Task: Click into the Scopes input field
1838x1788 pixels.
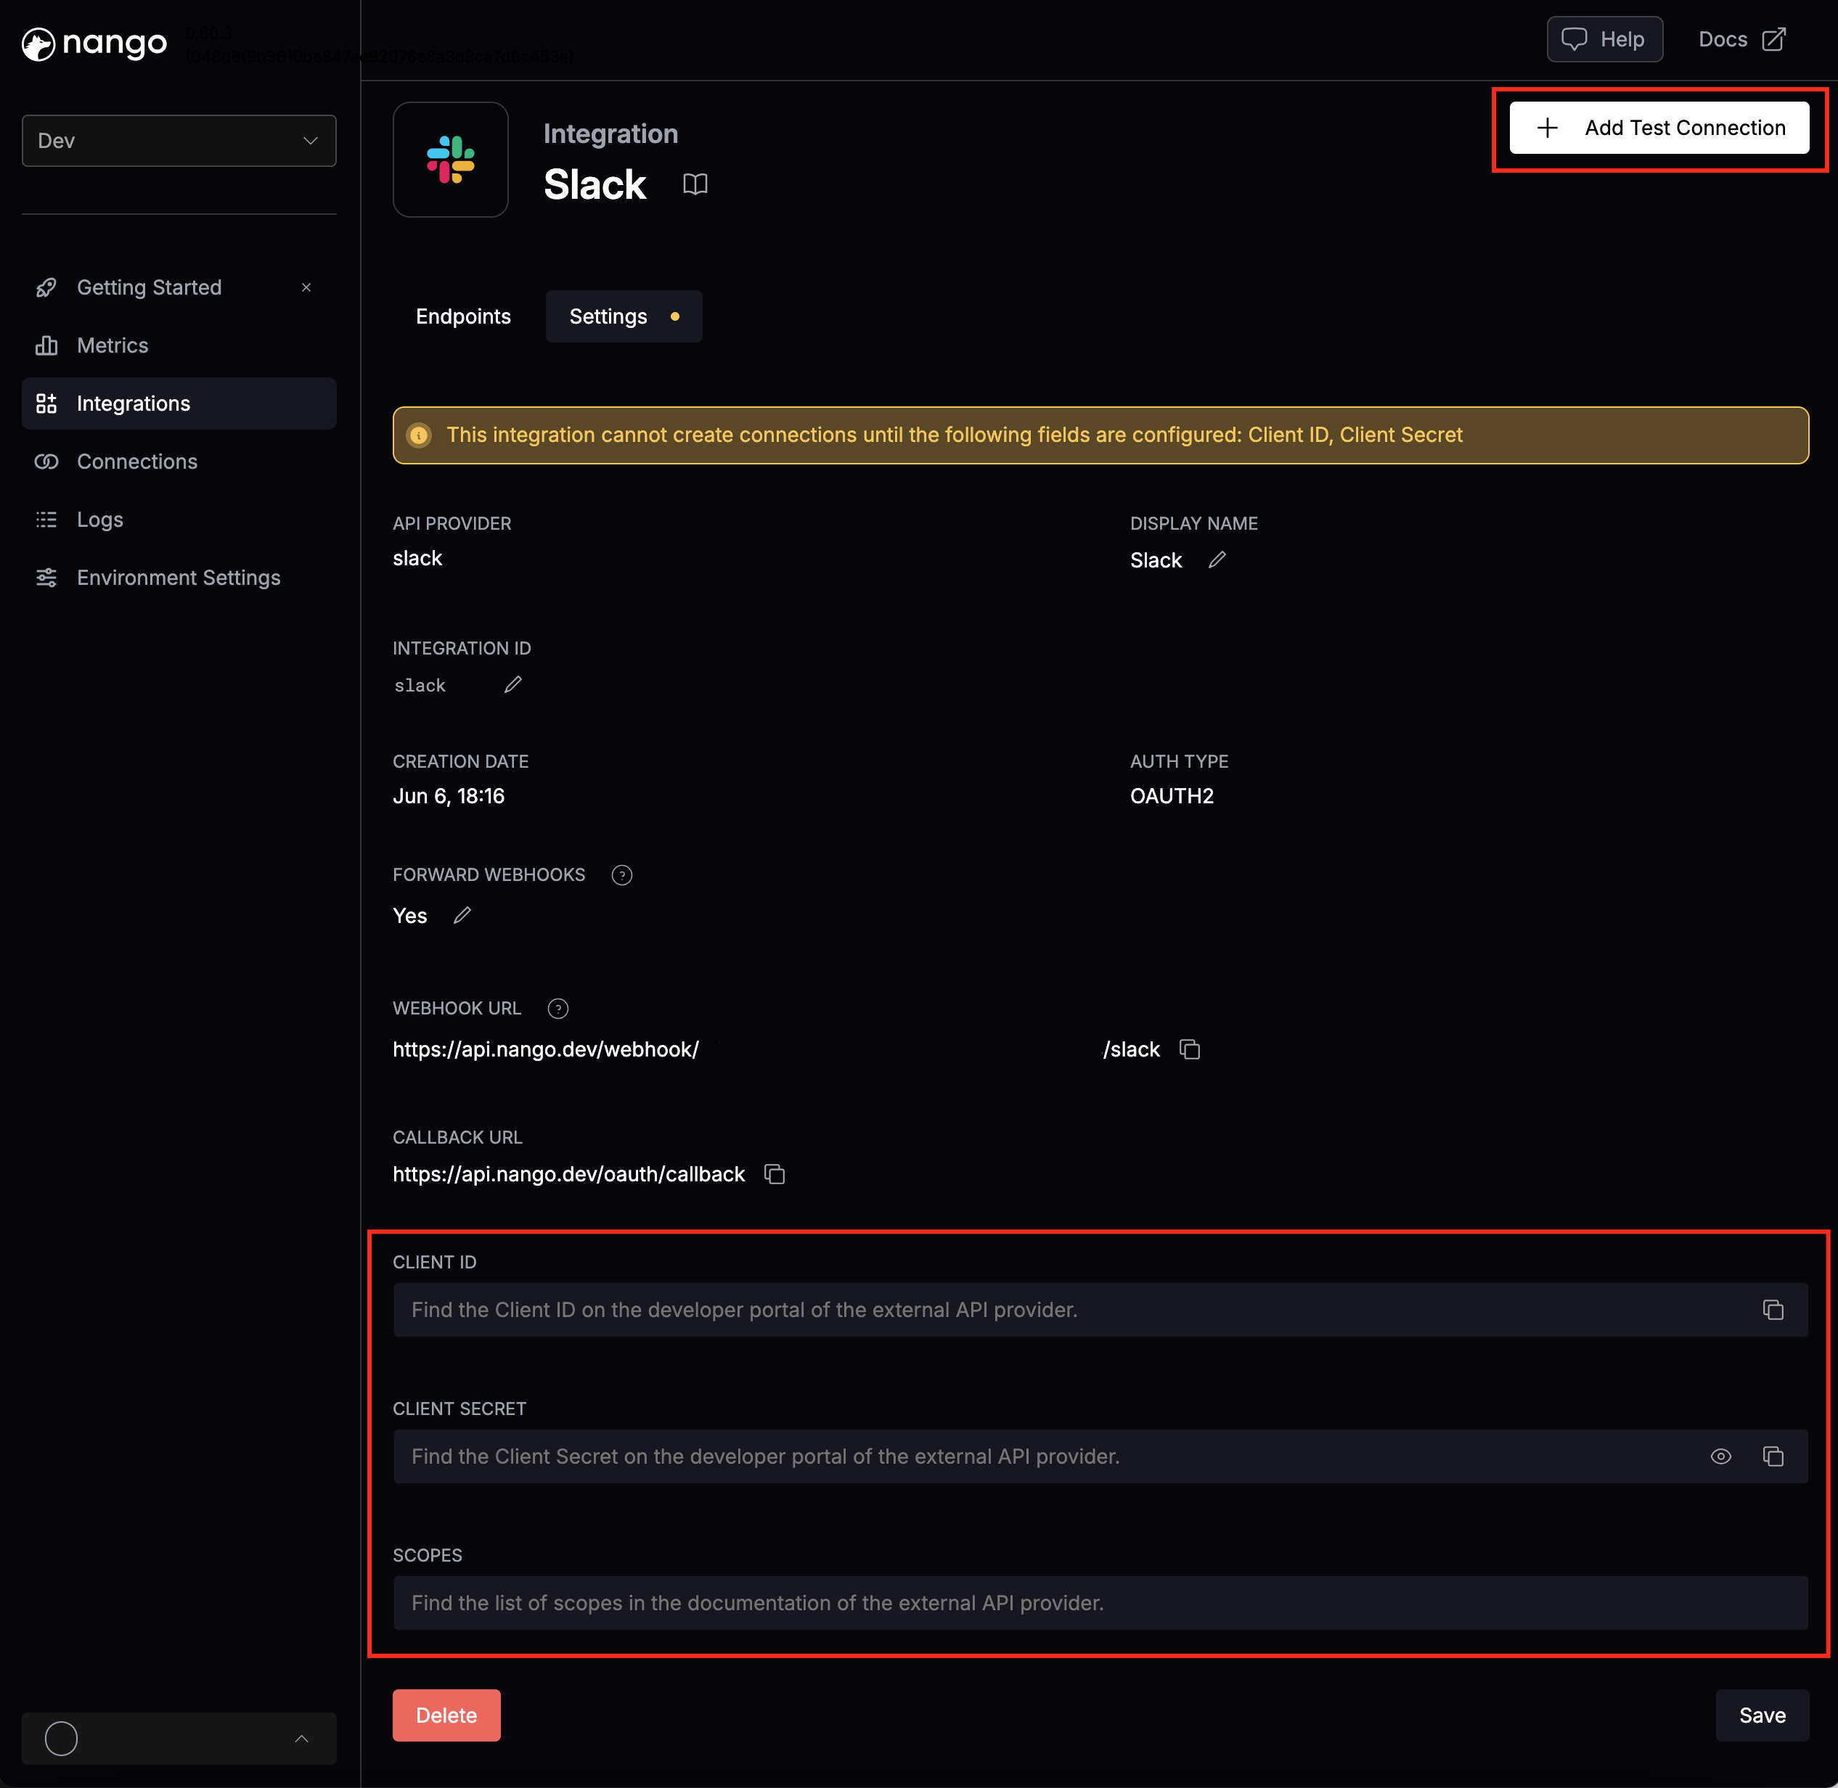Action: tap(1099, 1603)
